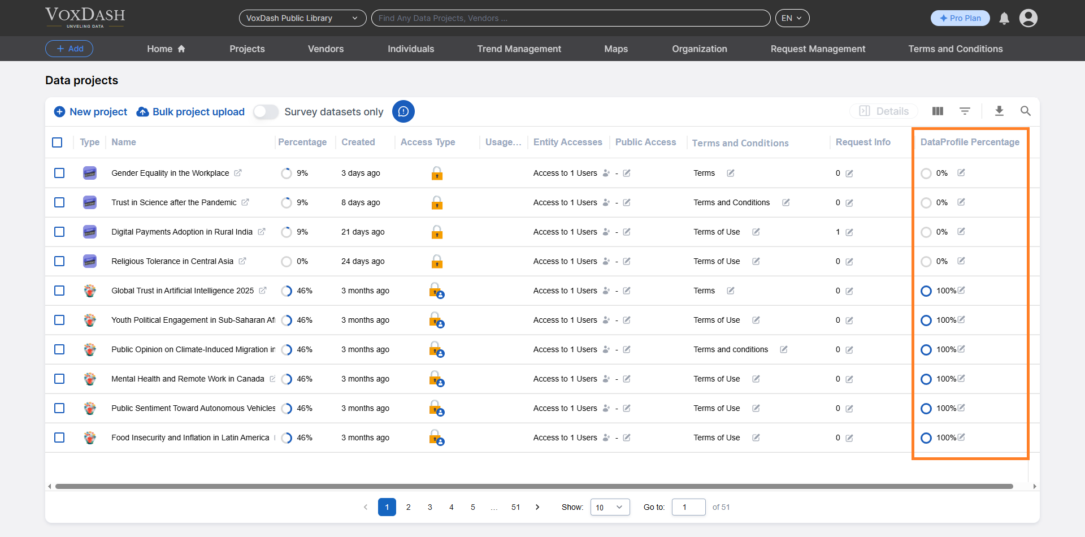Open the user profile avatar
The width and height of the screenshot is (1085, 537).
(x=1028, y=18)
